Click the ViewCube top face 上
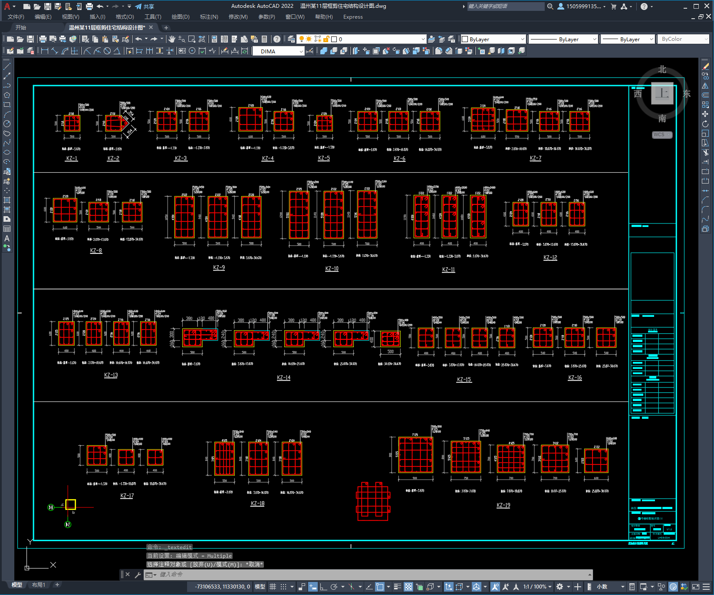Image resolution: width=714 pixels, height=595 pixels. [662, 93]
